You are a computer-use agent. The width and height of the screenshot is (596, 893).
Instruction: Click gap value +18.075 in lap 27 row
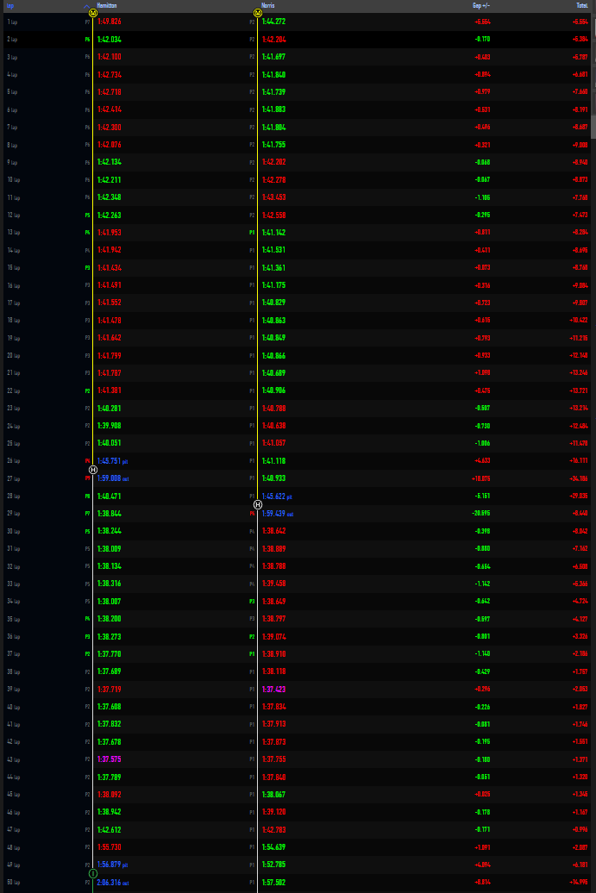tap(481, 478)
